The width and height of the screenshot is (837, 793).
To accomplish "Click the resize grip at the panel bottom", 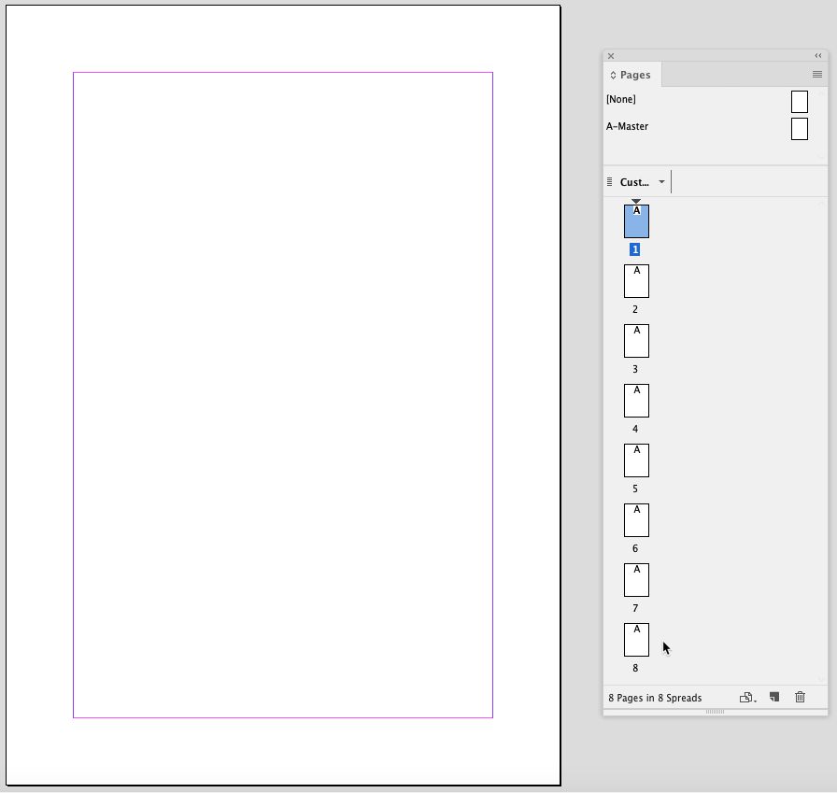I will 715,712.
